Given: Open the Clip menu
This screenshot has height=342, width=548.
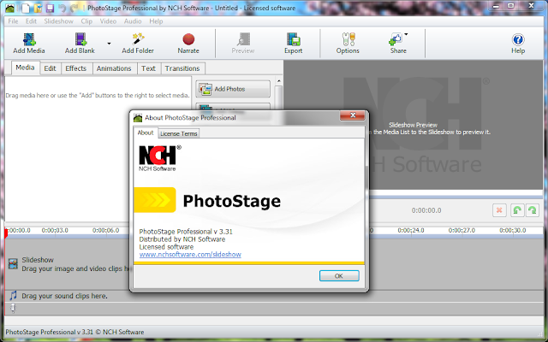Looking at the screenshot, I should click(86, 21).
